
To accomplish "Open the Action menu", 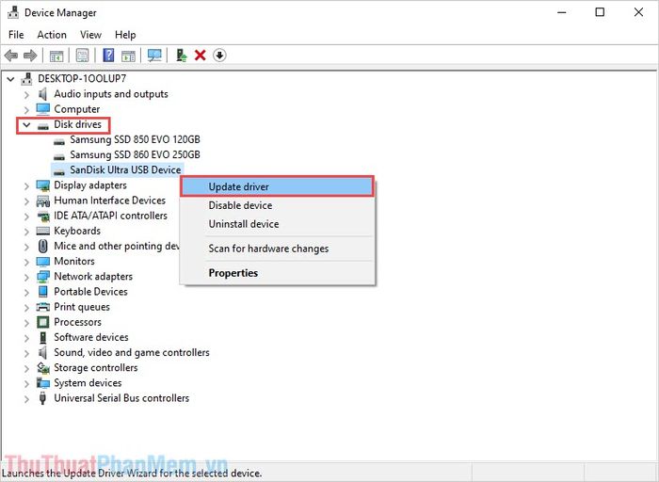I will pos(52,35).
